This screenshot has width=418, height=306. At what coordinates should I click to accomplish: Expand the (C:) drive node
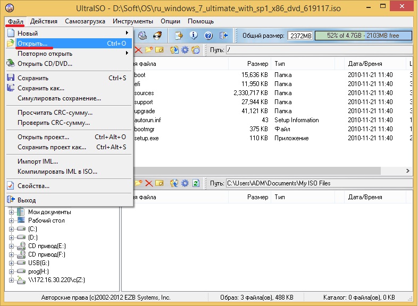coord(11,229)
